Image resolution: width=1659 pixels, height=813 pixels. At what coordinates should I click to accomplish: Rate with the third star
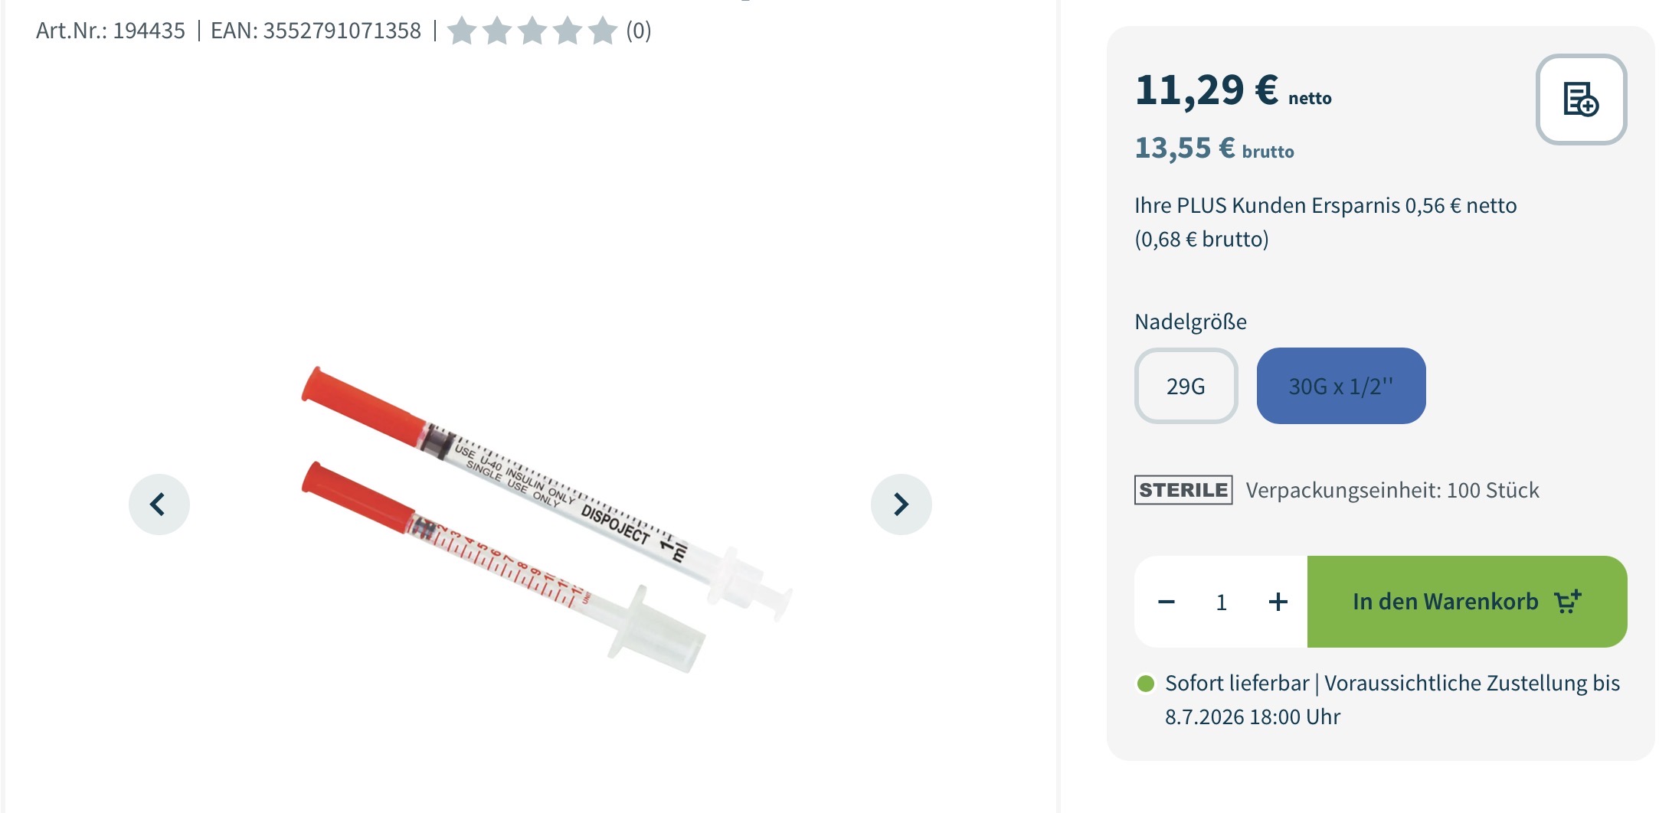(x=532, y=31)
